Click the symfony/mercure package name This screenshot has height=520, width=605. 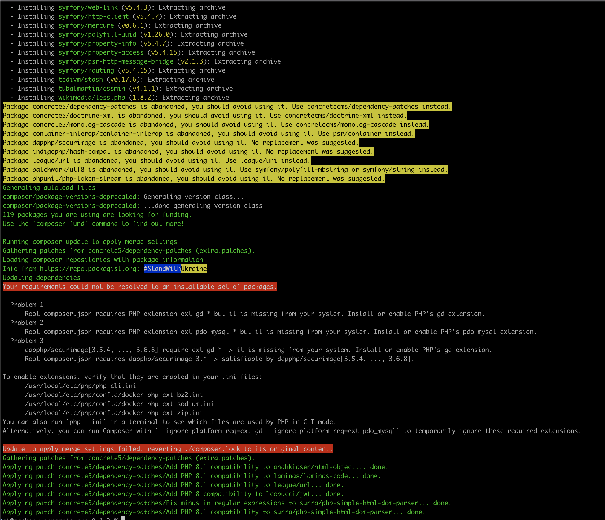pyautogui.click(x=85, y=25)
